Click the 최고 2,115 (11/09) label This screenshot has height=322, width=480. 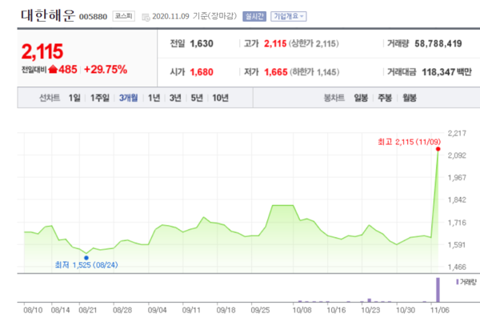click(x=409, y=142)
